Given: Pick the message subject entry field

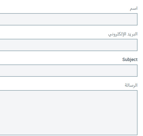Looking at the screenshot, I should click(x=69, y=70).
